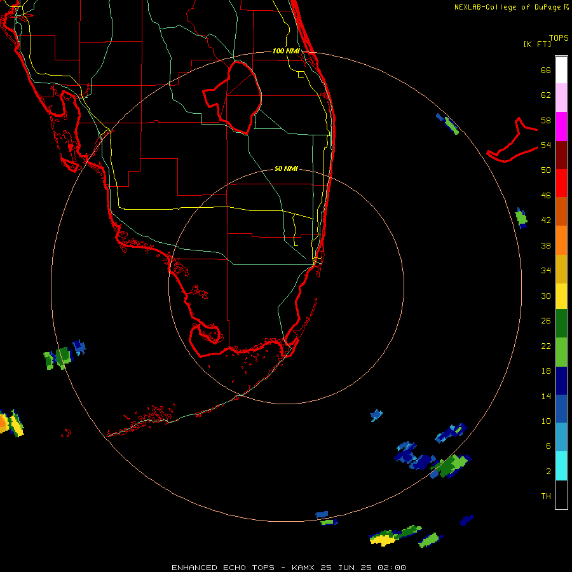The height and width of the screenshot is (572, 572).
Task: Click the gold 34 kft legend swatch
Action: 561,269
